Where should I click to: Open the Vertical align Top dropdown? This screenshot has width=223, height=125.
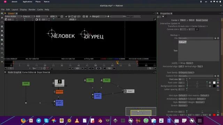200,66
